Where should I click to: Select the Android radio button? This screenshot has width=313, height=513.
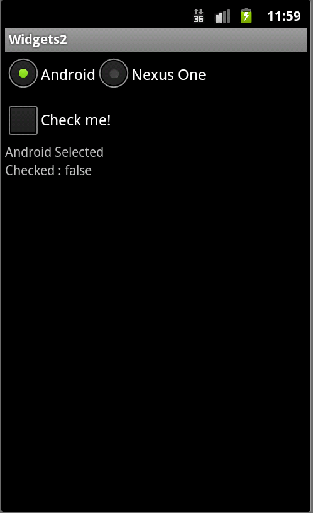click(x=23, y=73)
